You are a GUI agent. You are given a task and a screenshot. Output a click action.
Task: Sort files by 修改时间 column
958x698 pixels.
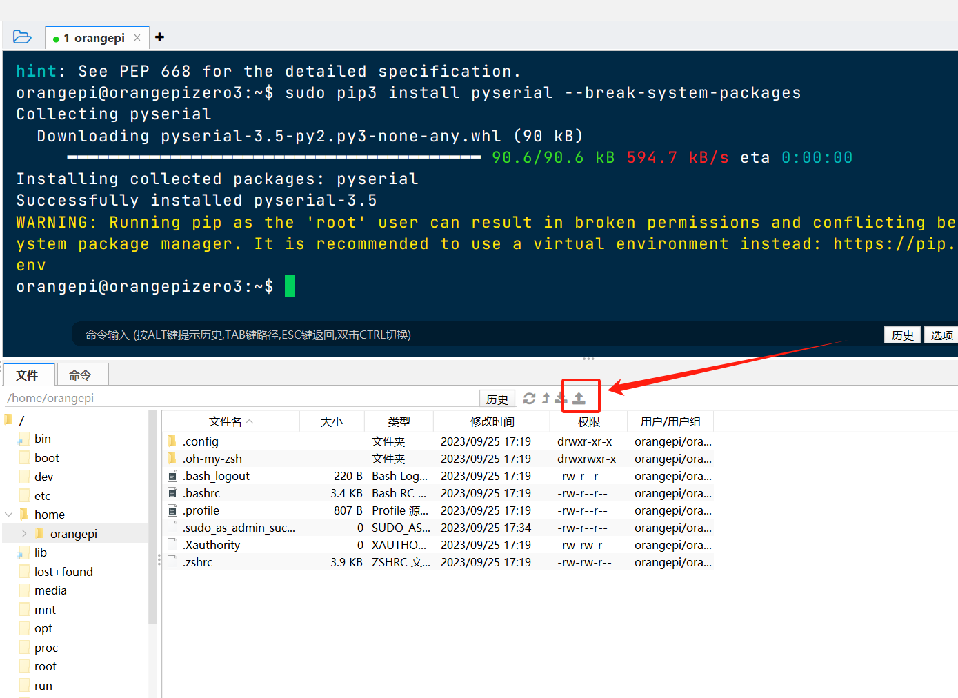492,421
